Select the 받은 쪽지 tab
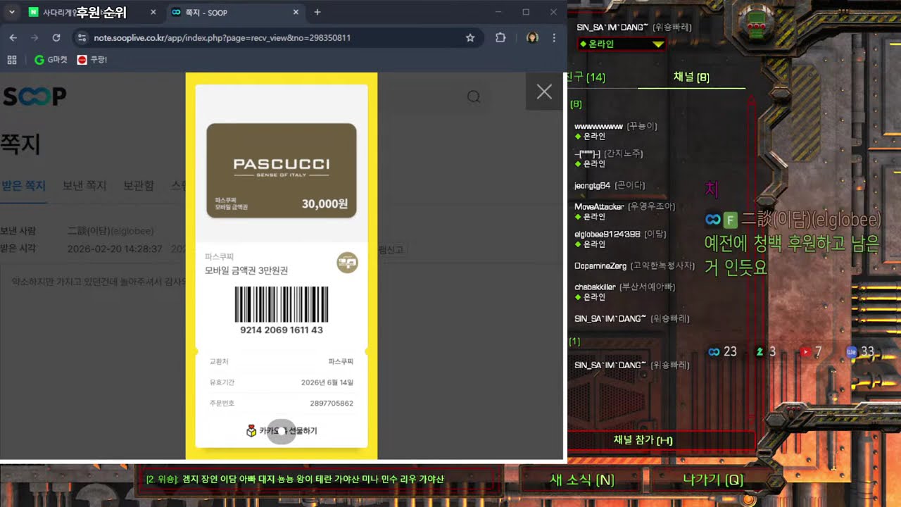The width and height of the screenshot is (901, 507). (x=23, y=185)
